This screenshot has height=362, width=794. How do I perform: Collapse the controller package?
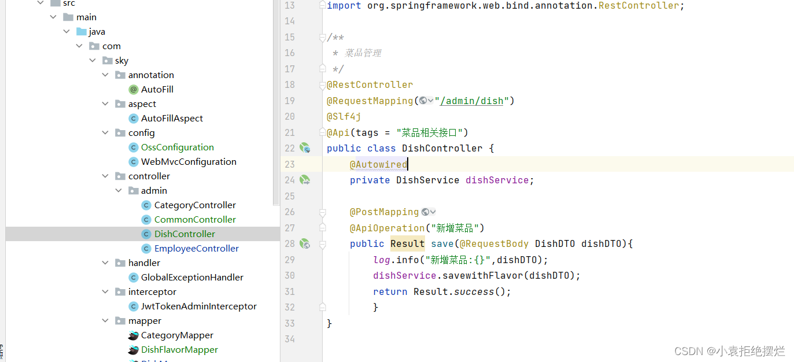pos(105,176)
